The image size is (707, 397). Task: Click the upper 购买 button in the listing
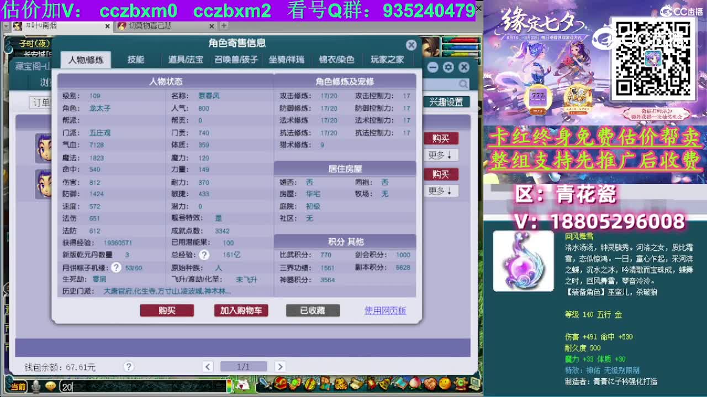coord(441,138)
